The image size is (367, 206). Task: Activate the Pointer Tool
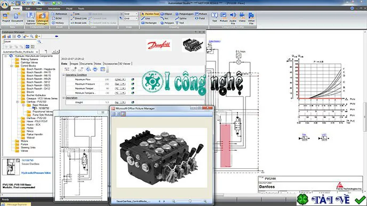click(150, 14)
